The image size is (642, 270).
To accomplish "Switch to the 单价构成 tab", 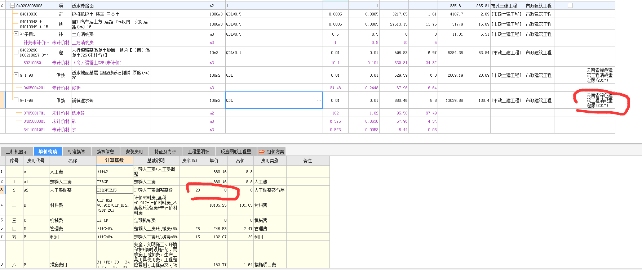I will 48,152.
